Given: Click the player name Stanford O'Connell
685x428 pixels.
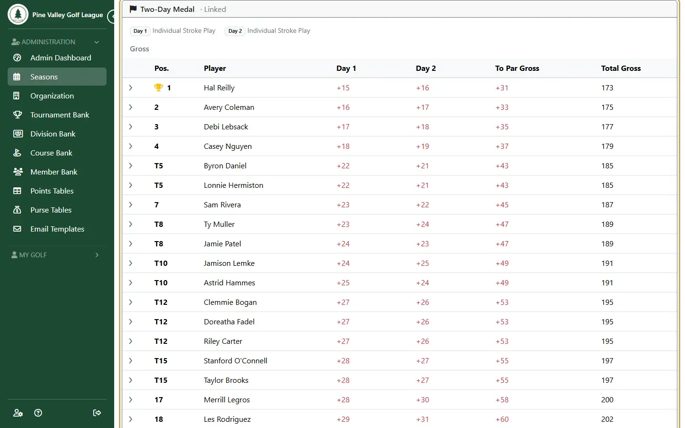Looking at the screenshot, I should (x=235, y=360).
